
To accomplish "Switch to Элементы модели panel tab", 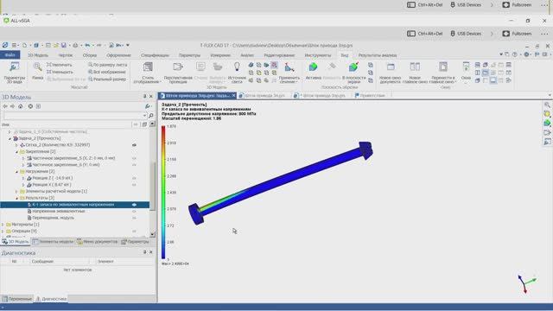I will (x=54, y=242).
